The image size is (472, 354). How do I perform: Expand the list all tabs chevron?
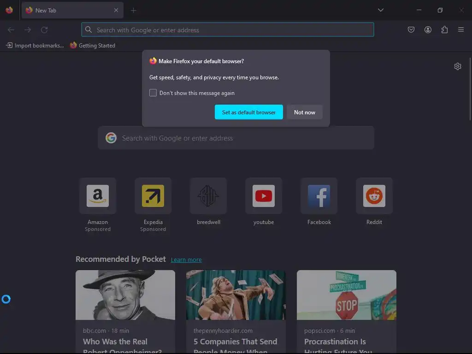click(x=380, y=10)
